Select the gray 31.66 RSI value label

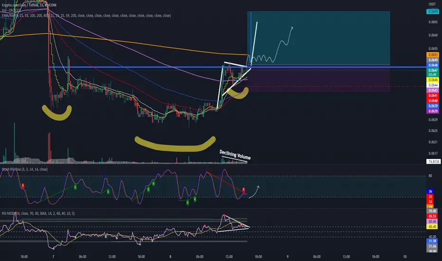(x=433, y=246)
